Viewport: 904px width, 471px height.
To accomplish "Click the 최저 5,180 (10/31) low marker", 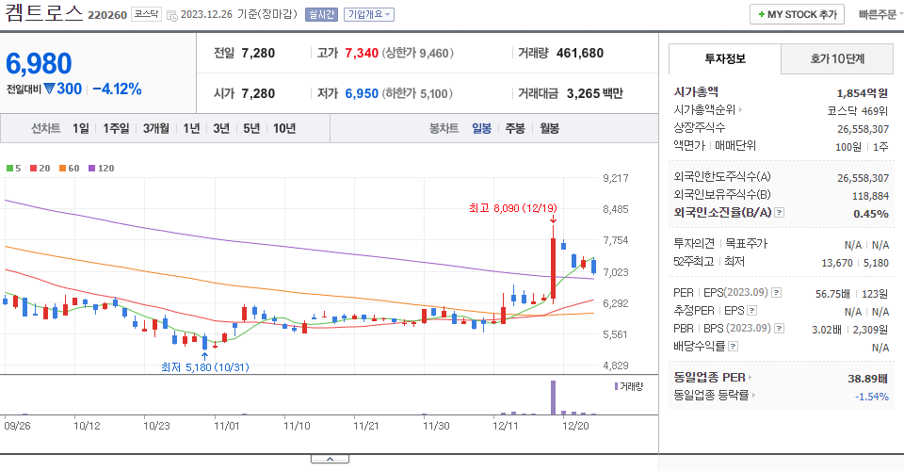I will pyautogui.click(x=204, y=367).
